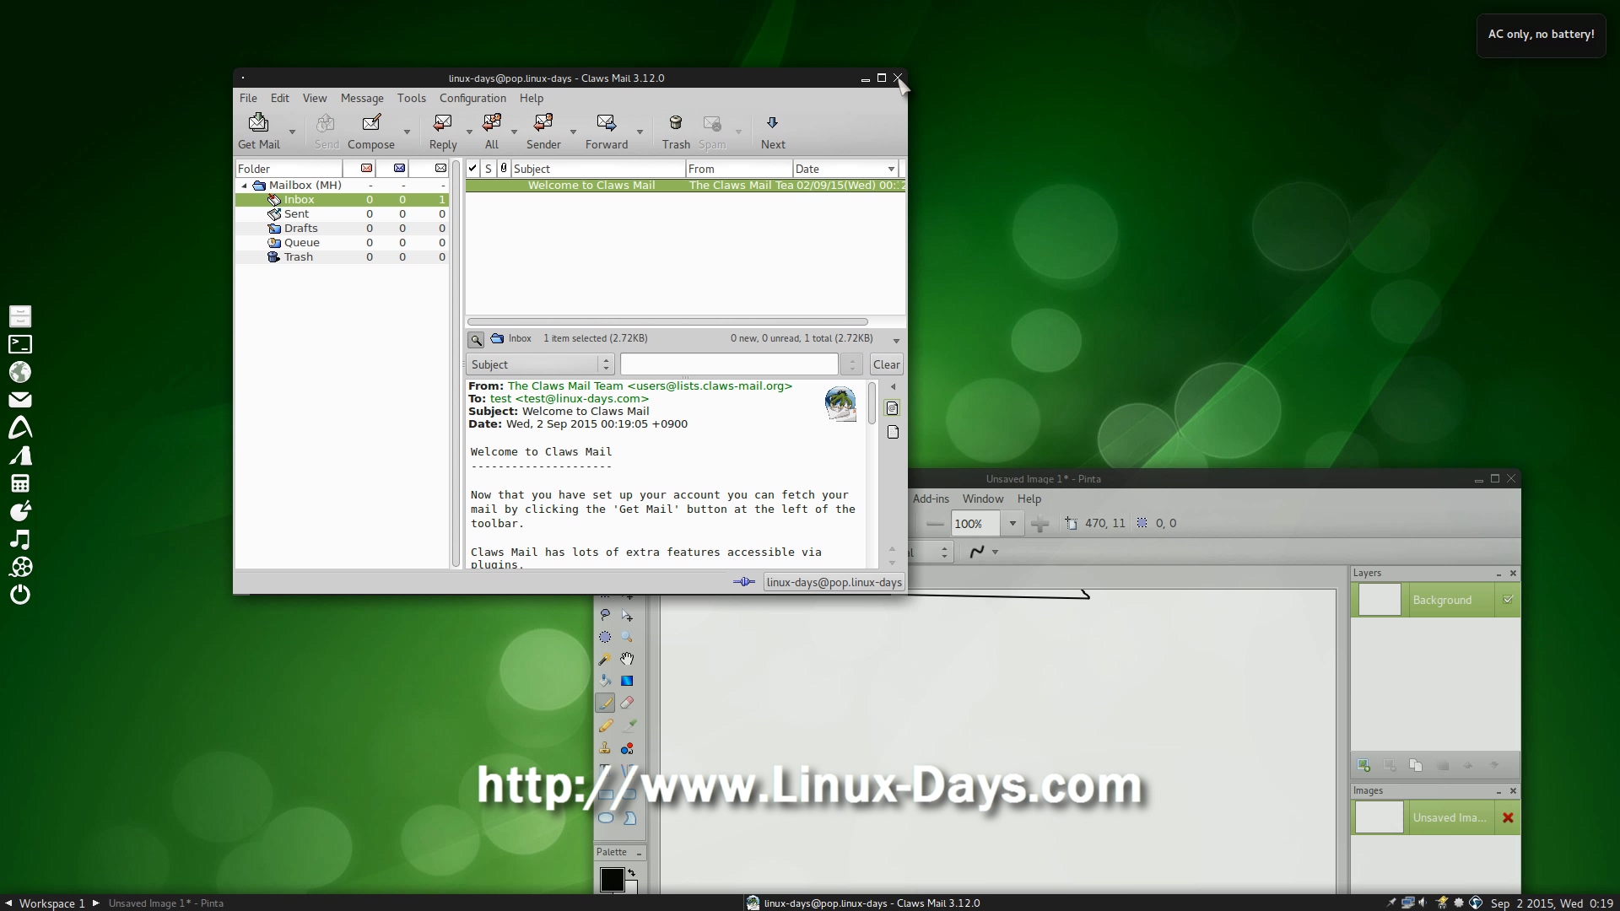Image resolution: width=1620 pixels, height=911 pixels.
Task: Open Pinta zoom 100% dropdown arrow
Action: coord(1012,524)
